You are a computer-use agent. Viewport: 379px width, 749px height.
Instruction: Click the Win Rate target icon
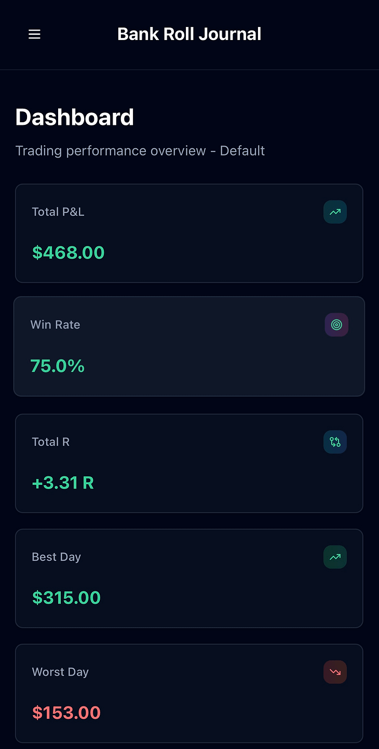pyautogui.click(x=336, y=325)
